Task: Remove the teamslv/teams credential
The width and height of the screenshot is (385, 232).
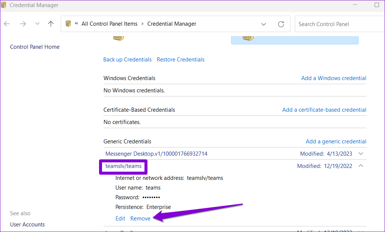Action: [140, 219]
